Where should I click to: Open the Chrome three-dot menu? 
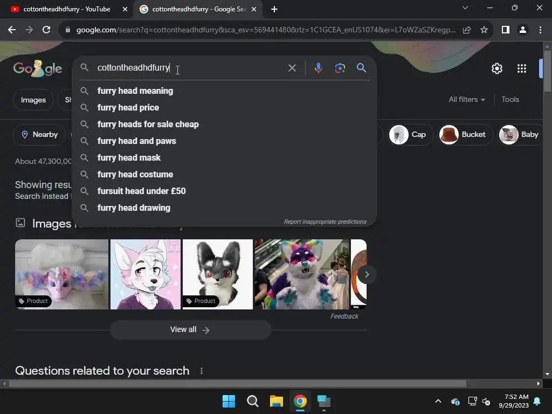pos(540,30)
